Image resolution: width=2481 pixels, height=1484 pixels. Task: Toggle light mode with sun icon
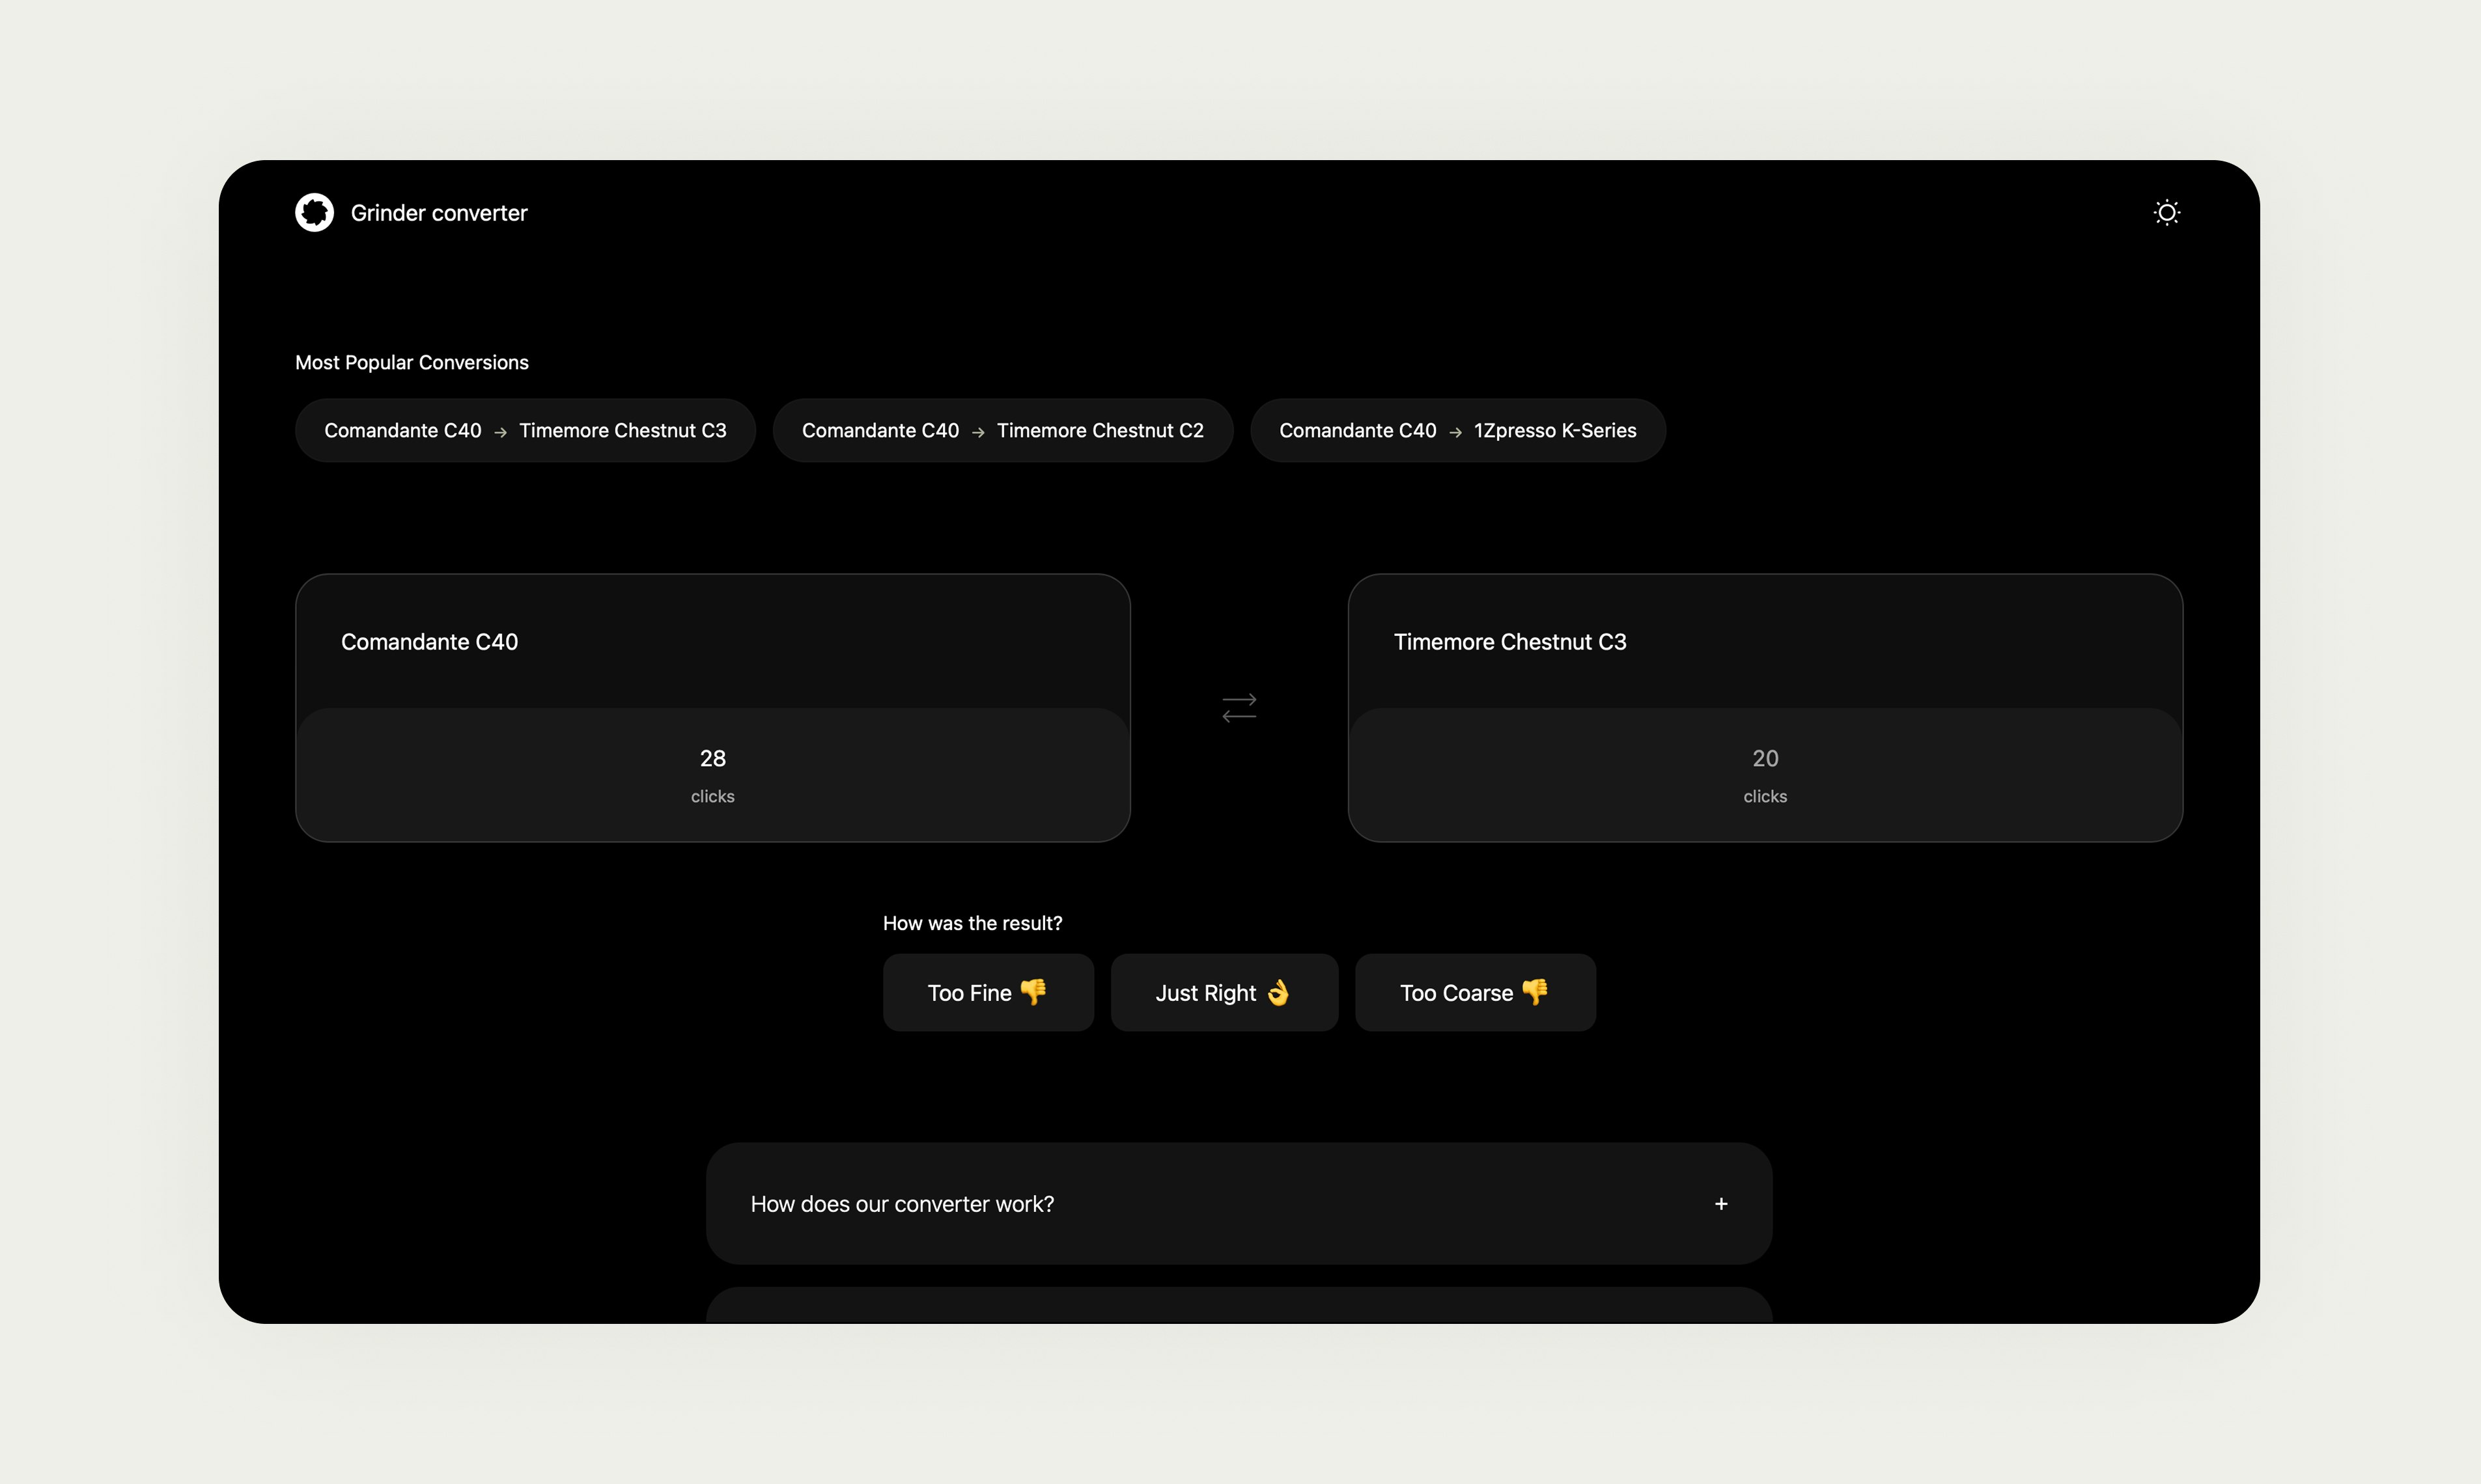tap(2166, 212)
